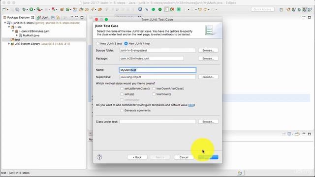Click the help question mark icon in dialog
Viewport: 315px width, 177px height.
(99, 157)
